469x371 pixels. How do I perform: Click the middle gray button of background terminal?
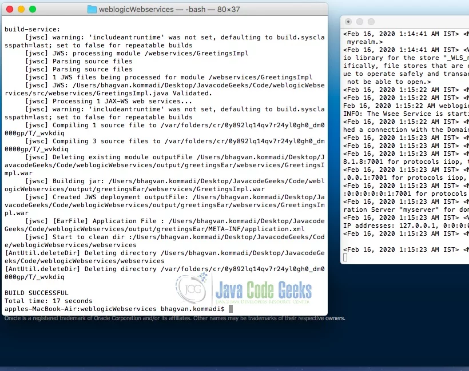click(x=360, y=22)
